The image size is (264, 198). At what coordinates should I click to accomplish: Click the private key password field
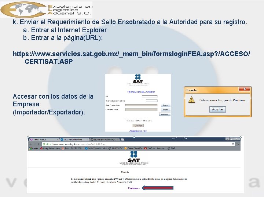click(152, 101)
